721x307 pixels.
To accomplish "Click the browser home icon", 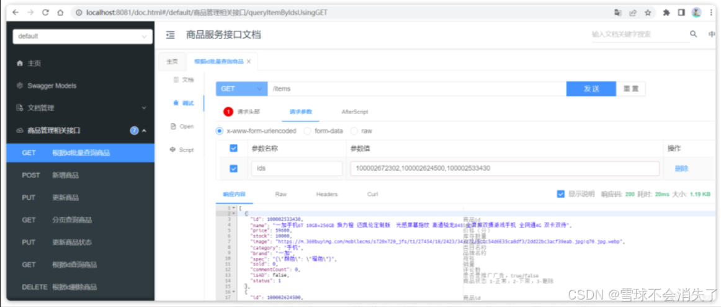I will 60,13.
